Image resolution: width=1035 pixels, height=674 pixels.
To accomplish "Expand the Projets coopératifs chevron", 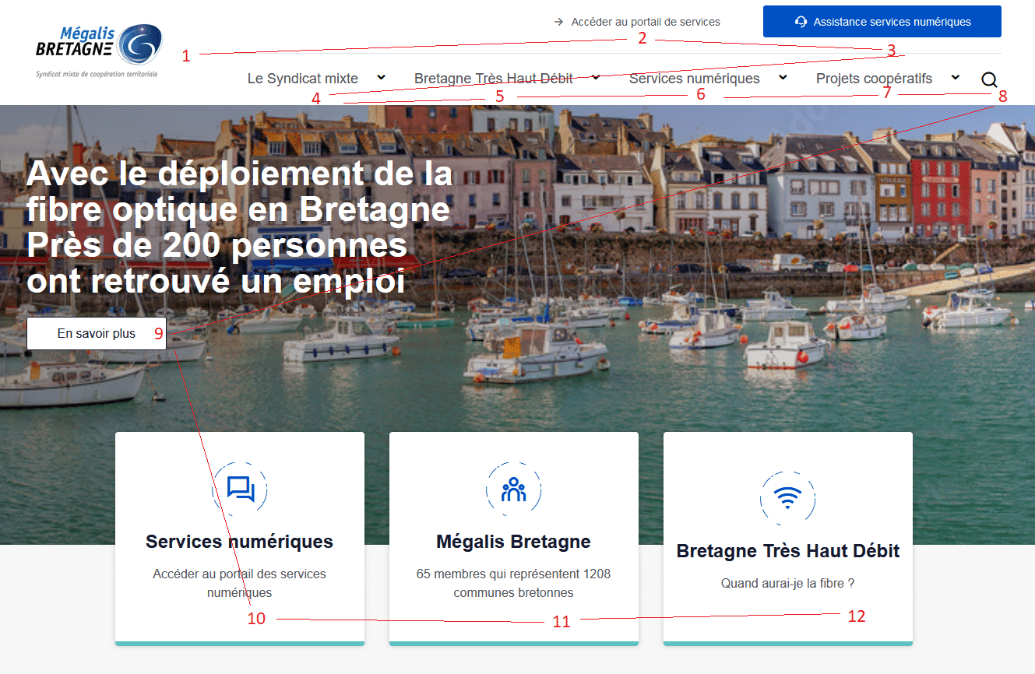I will coord(956,77).
